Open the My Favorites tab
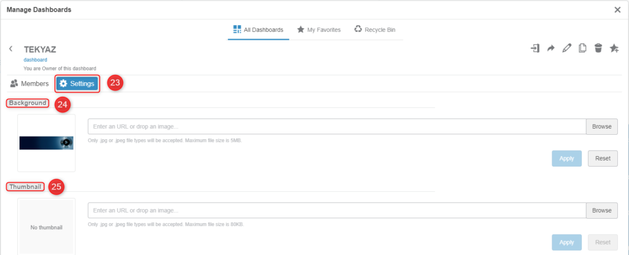 click(x=319, y=29)
